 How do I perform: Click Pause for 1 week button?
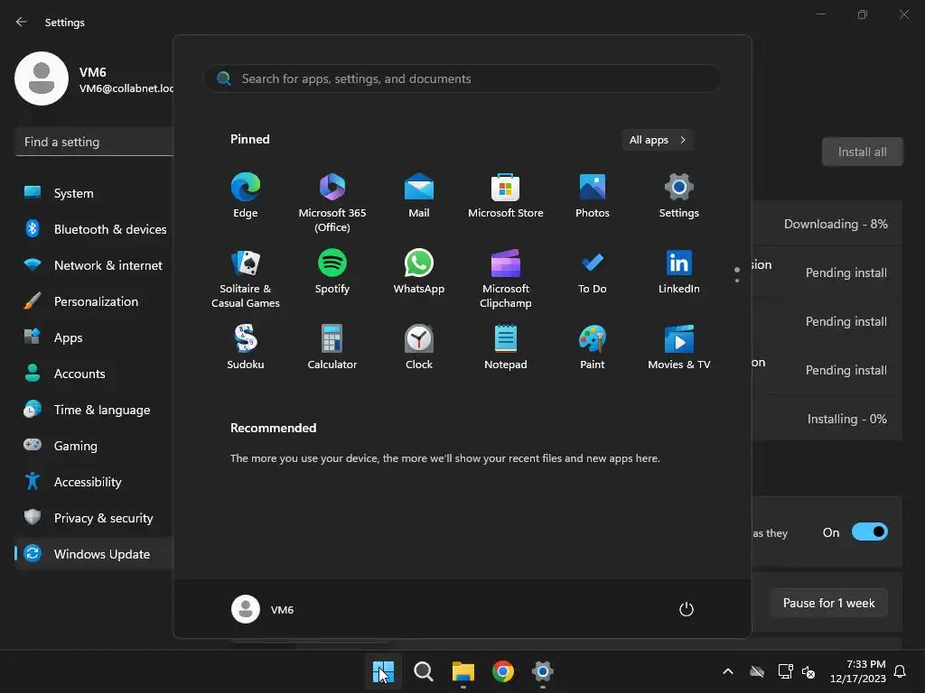(828, 603)
